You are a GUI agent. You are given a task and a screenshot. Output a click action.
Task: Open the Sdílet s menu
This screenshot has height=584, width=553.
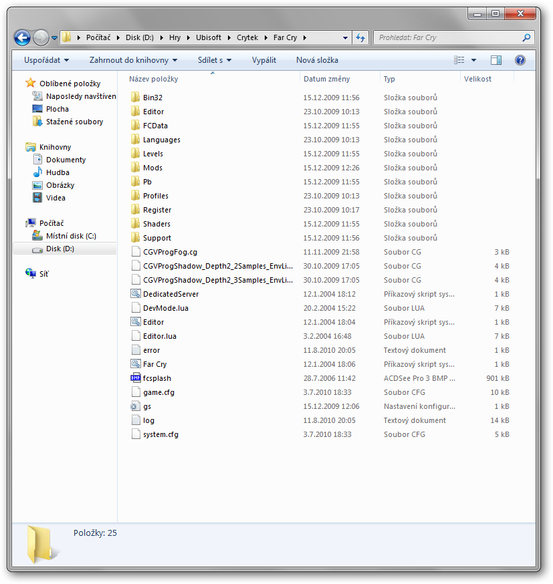coord(214,60)
